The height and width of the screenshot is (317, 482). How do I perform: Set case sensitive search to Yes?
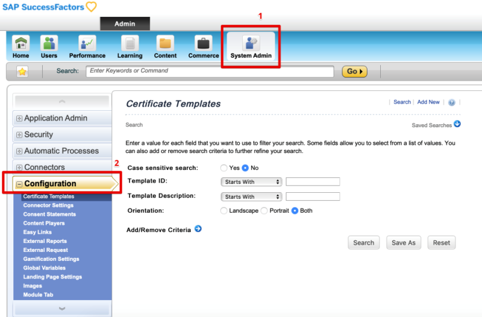coord(224,168)
